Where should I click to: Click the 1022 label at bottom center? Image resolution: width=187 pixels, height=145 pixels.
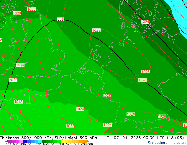coord(70,126)
